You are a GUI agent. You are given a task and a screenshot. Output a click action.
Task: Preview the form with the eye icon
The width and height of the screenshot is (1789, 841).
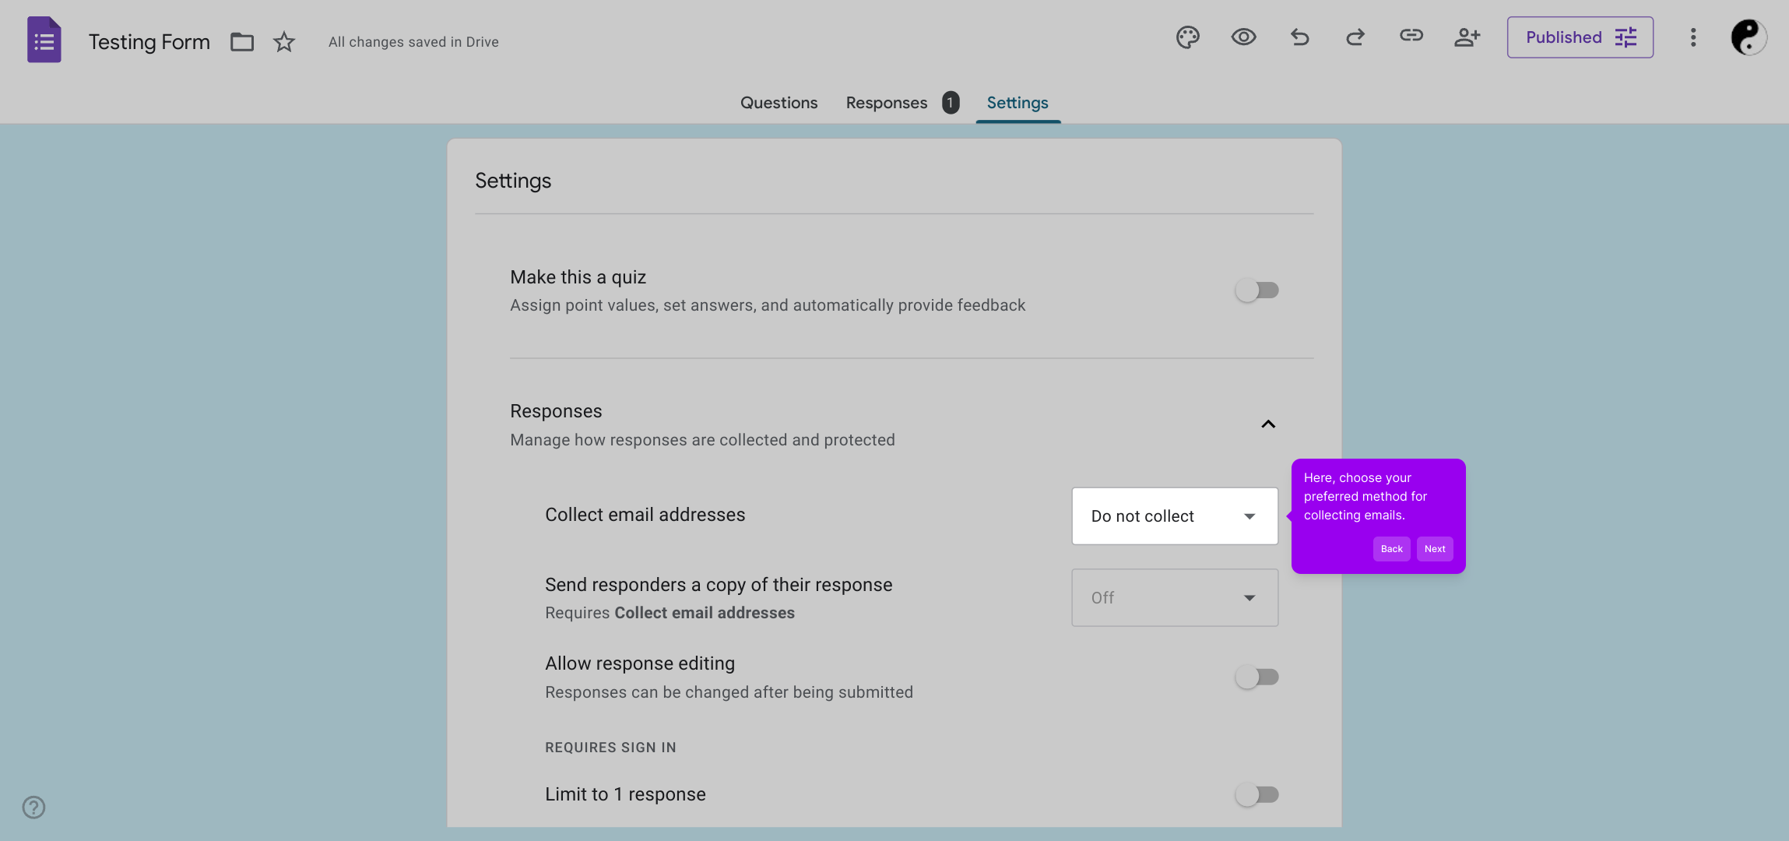click(1243, 37)
